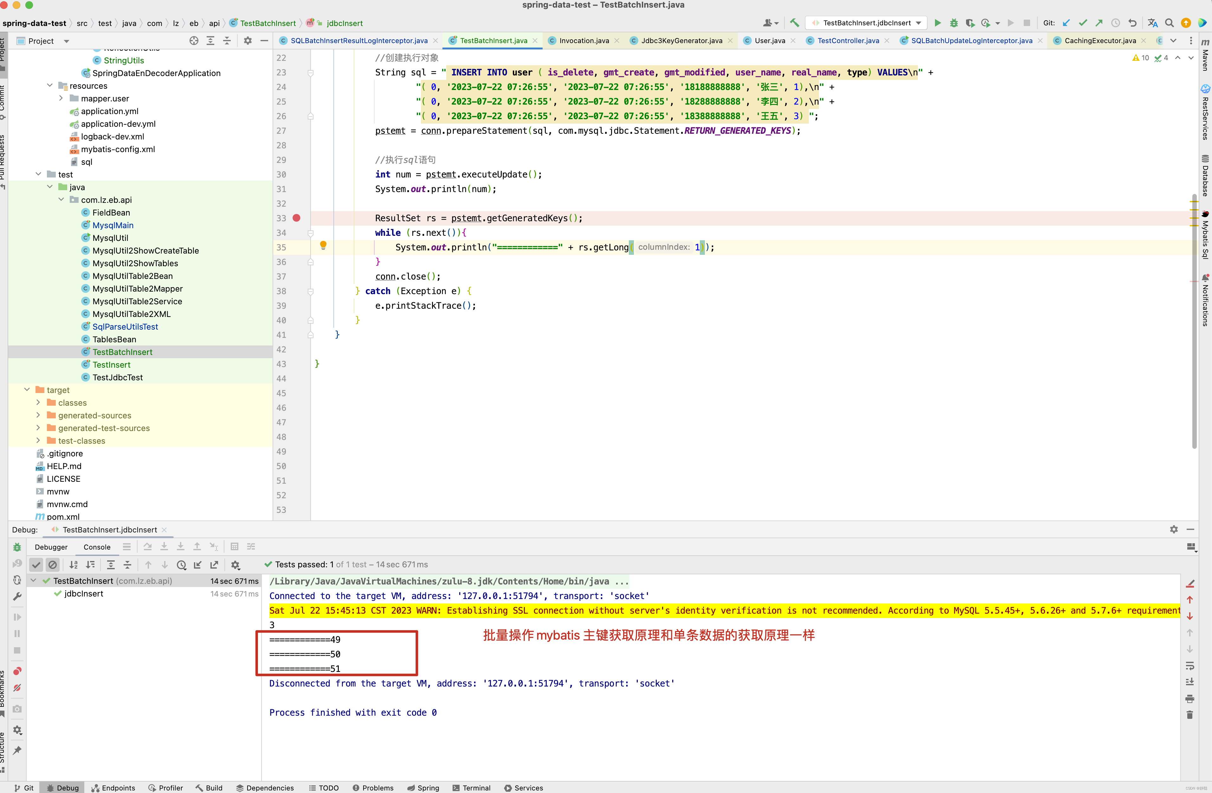Show Git history with the clock icon

tap(1115, 23)
